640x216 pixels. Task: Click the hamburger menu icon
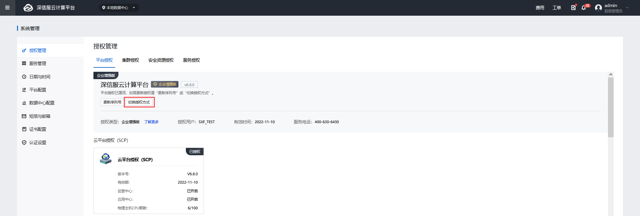(7, 8)
